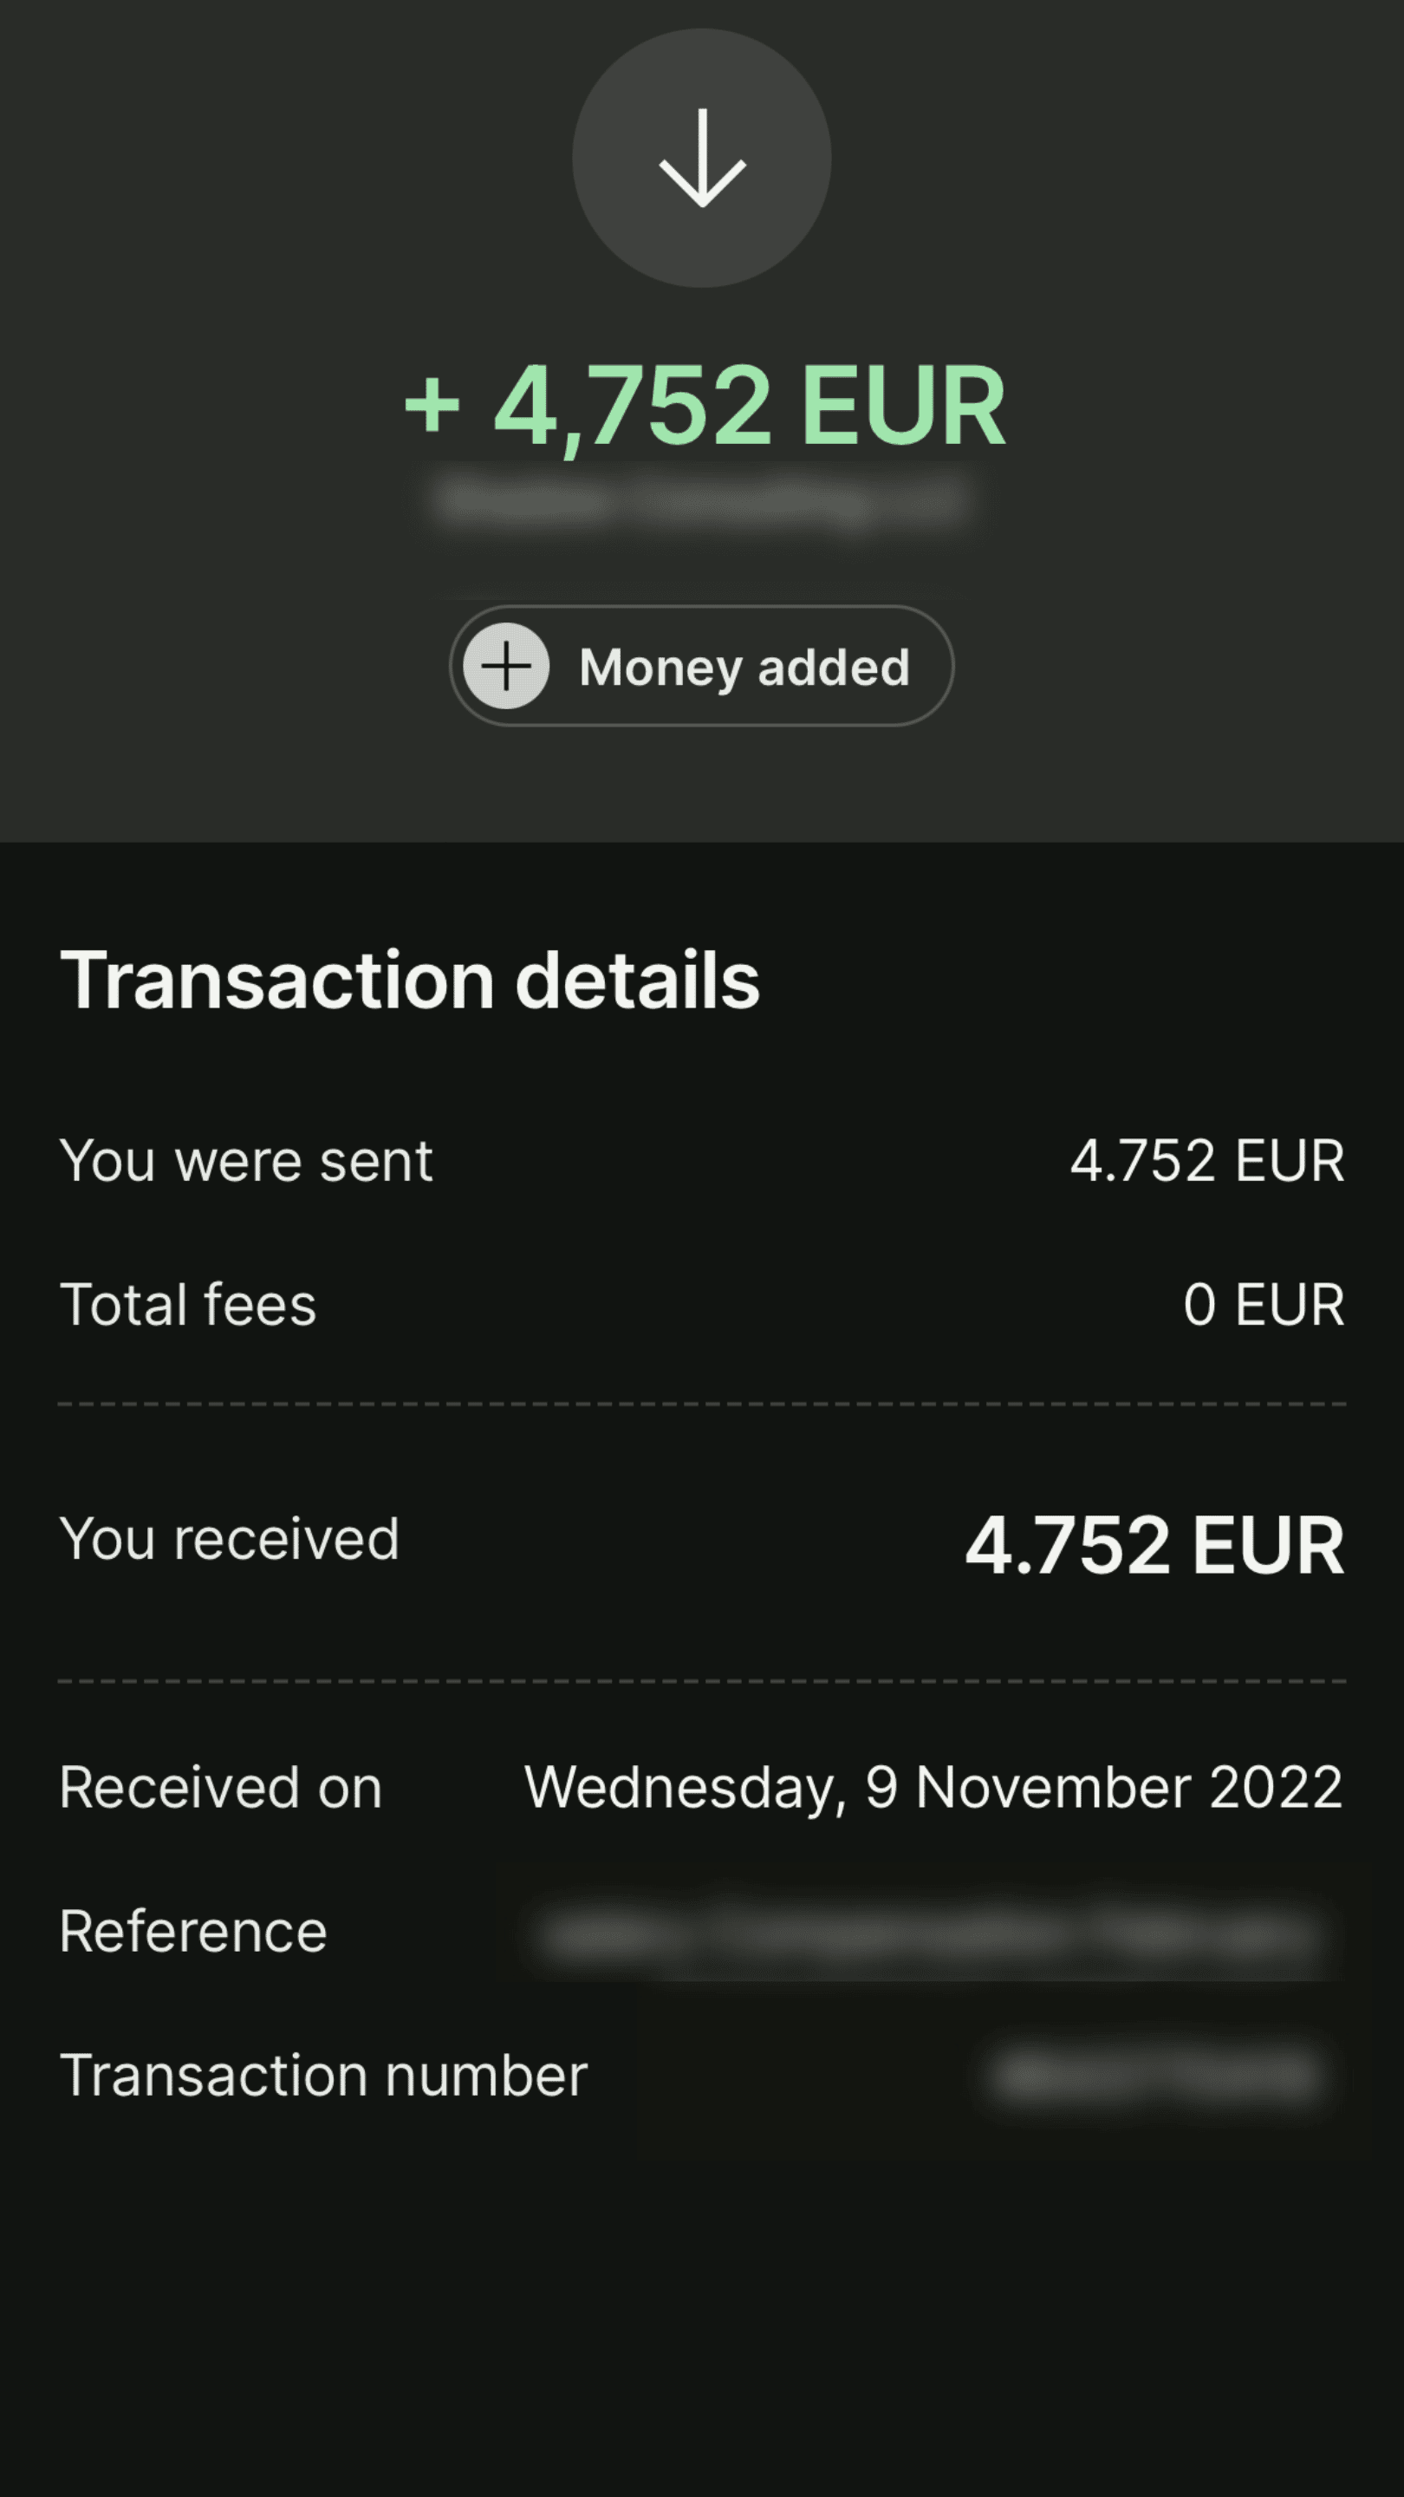Tap the dashed divider below You received
The width and height of the screenshot is (1404, 2497).
click(x=701, y=1681)
